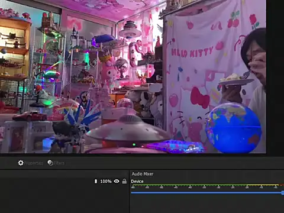Click the blue globe in the preview
This screenshot has width=284, height=213.
(233, 128)
